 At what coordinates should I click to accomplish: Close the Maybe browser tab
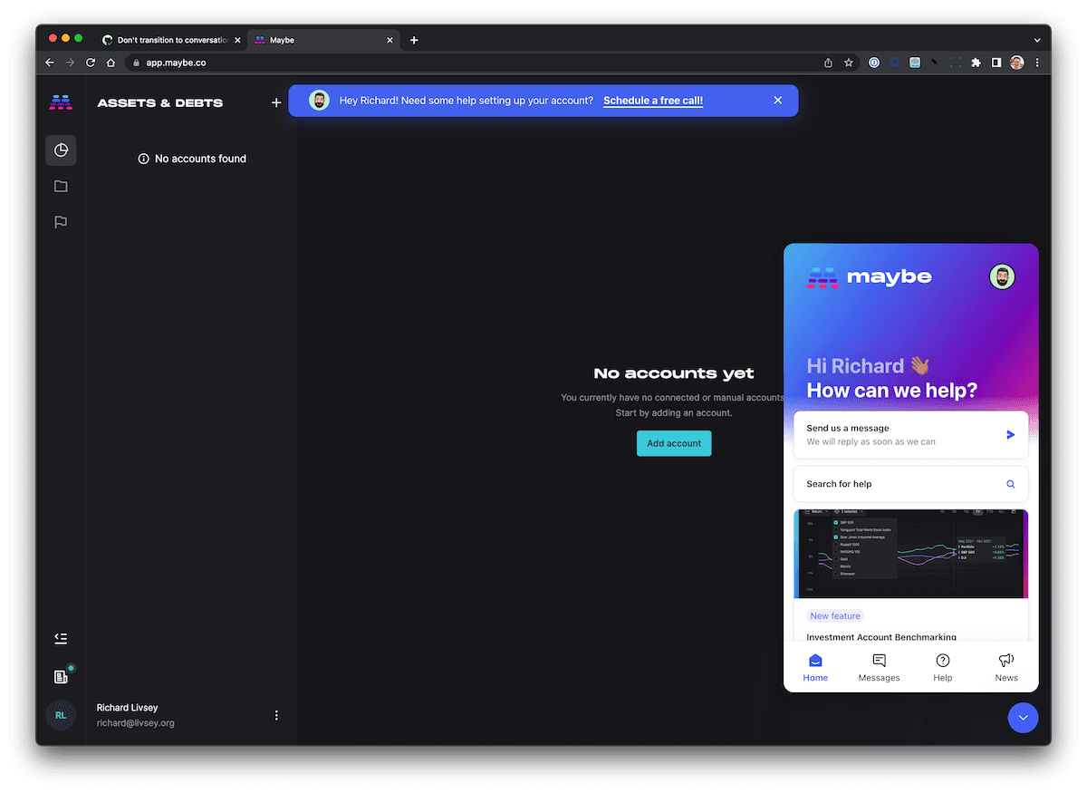(390, 40)
